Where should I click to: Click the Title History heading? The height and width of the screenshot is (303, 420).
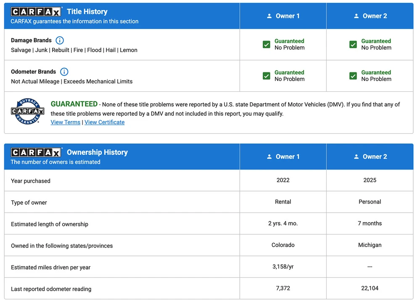pyautogui.click(x=87, y=11)
